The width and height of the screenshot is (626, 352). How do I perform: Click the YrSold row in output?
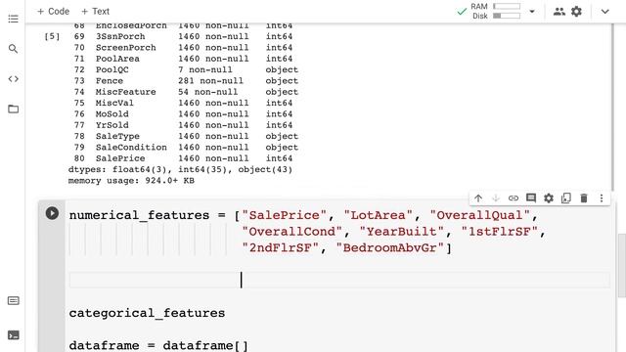click(183, 125)
